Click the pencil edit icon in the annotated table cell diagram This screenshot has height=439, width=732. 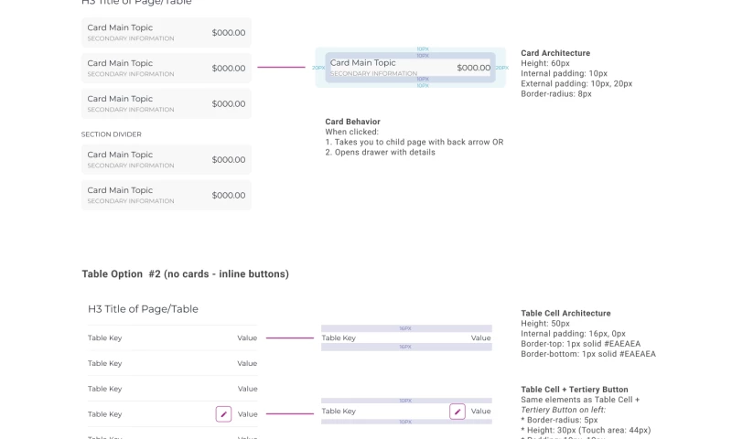[x=457, y=412]
